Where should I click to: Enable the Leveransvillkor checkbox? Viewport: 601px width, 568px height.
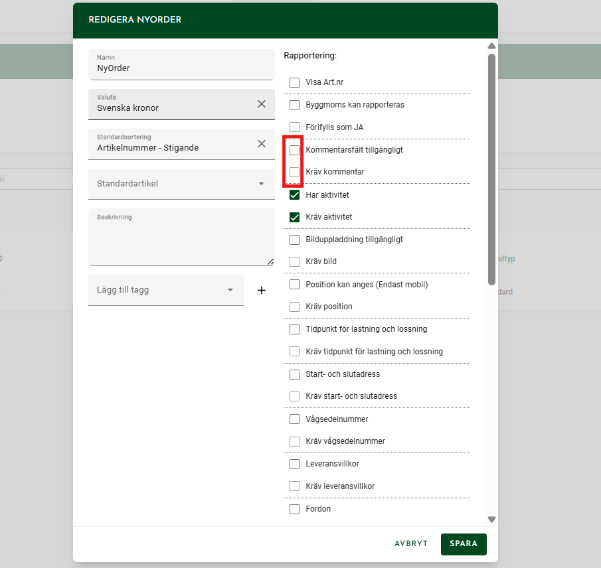pyautogui.click(x=294, y=464)
